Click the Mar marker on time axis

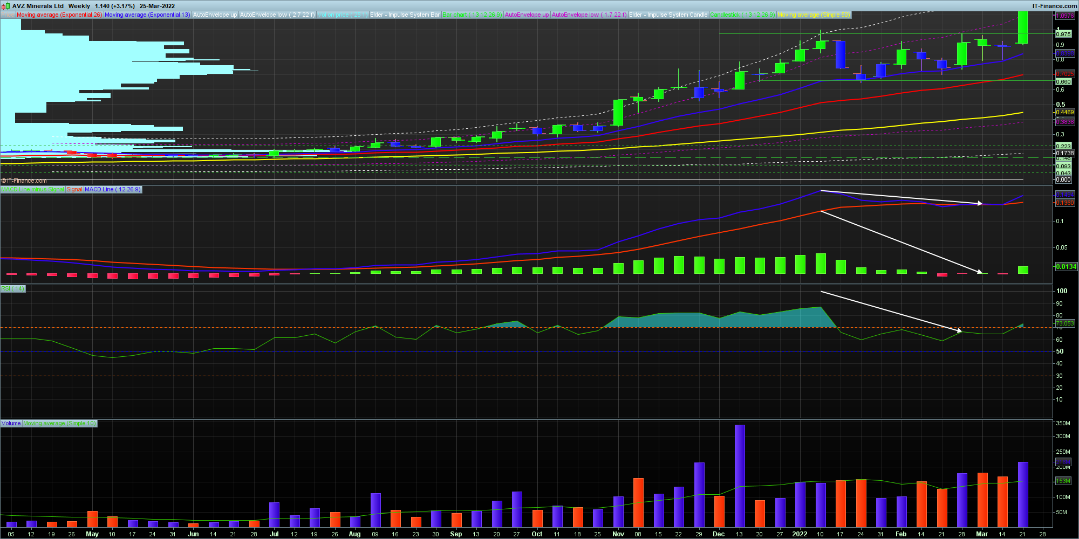982,534
